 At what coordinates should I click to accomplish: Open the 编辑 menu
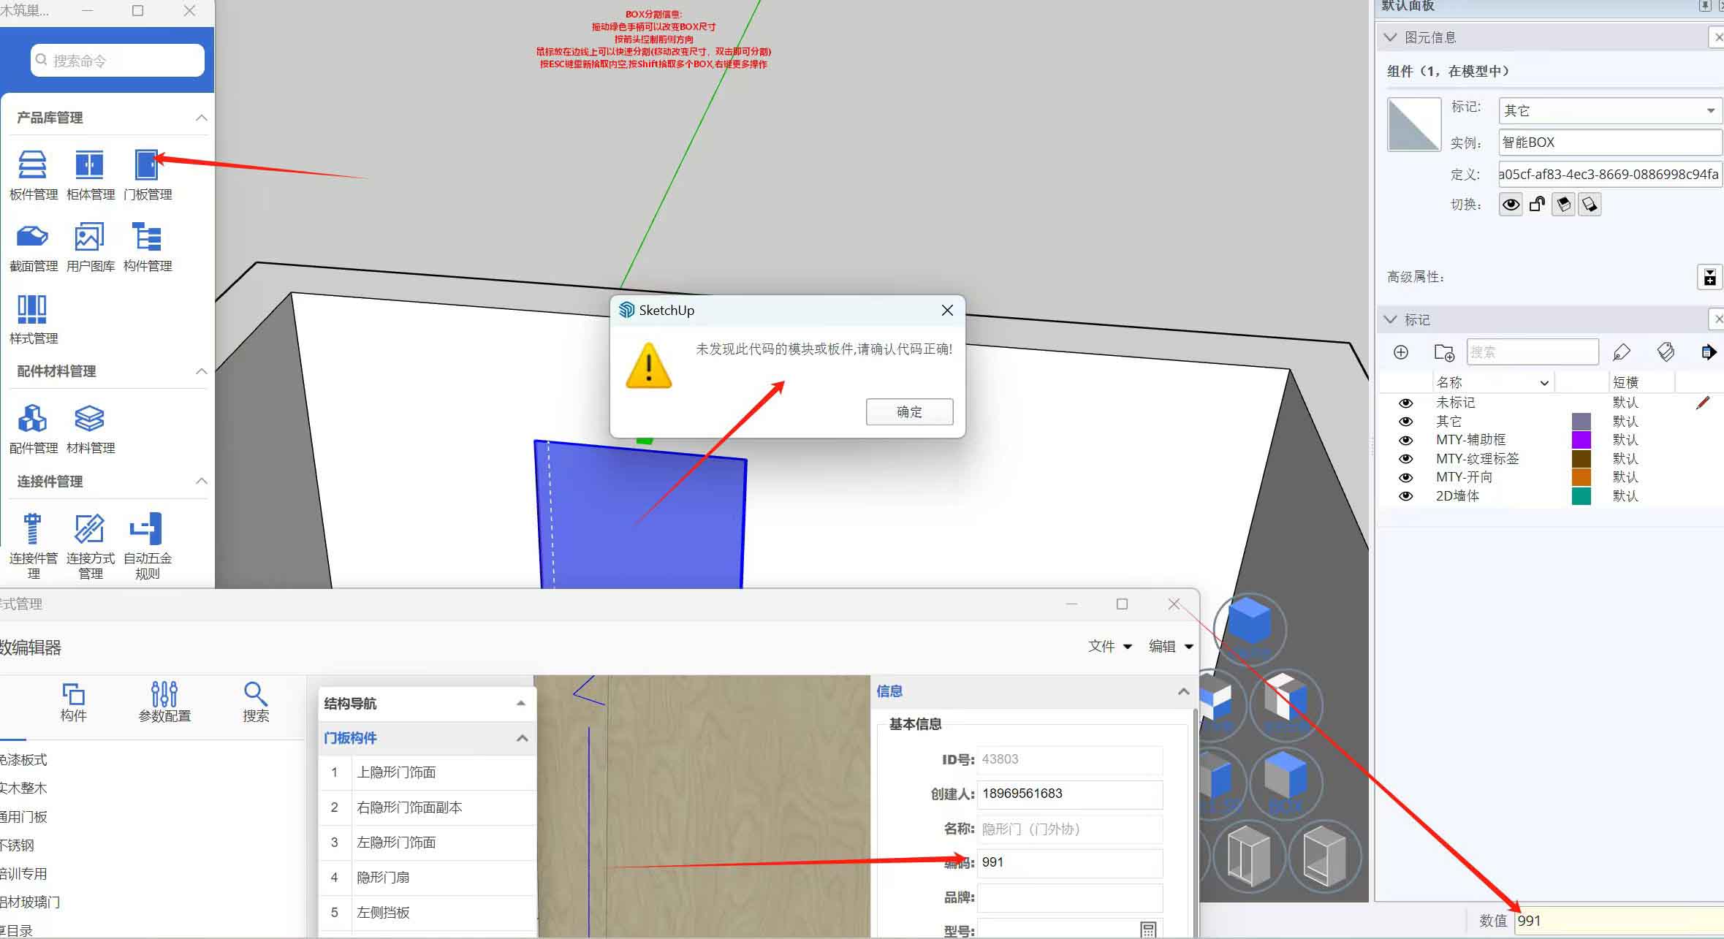coord(1169,646)
